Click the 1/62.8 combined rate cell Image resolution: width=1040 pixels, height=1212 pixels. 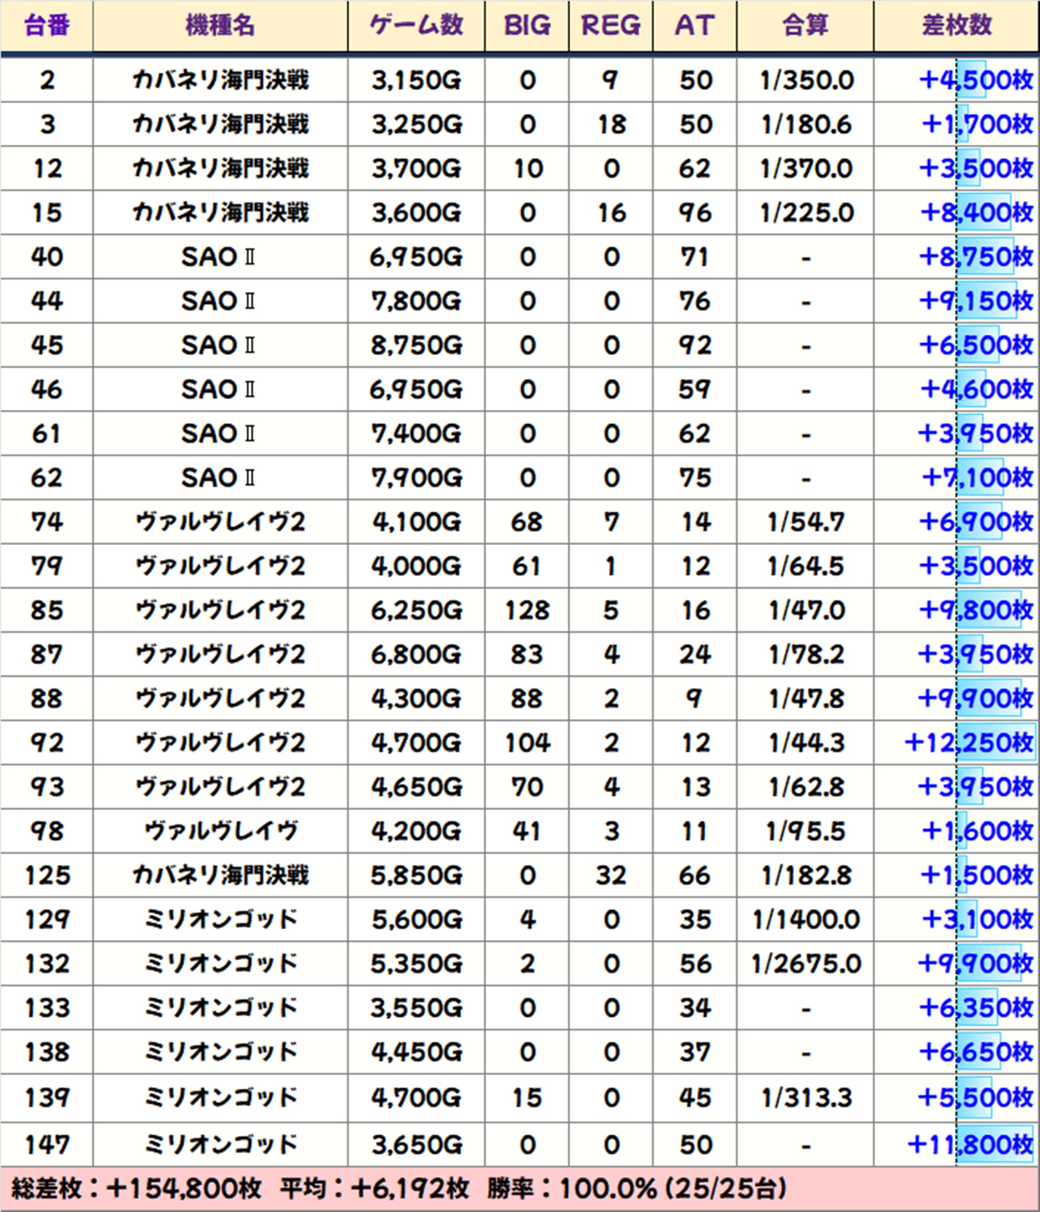[806, 787]
